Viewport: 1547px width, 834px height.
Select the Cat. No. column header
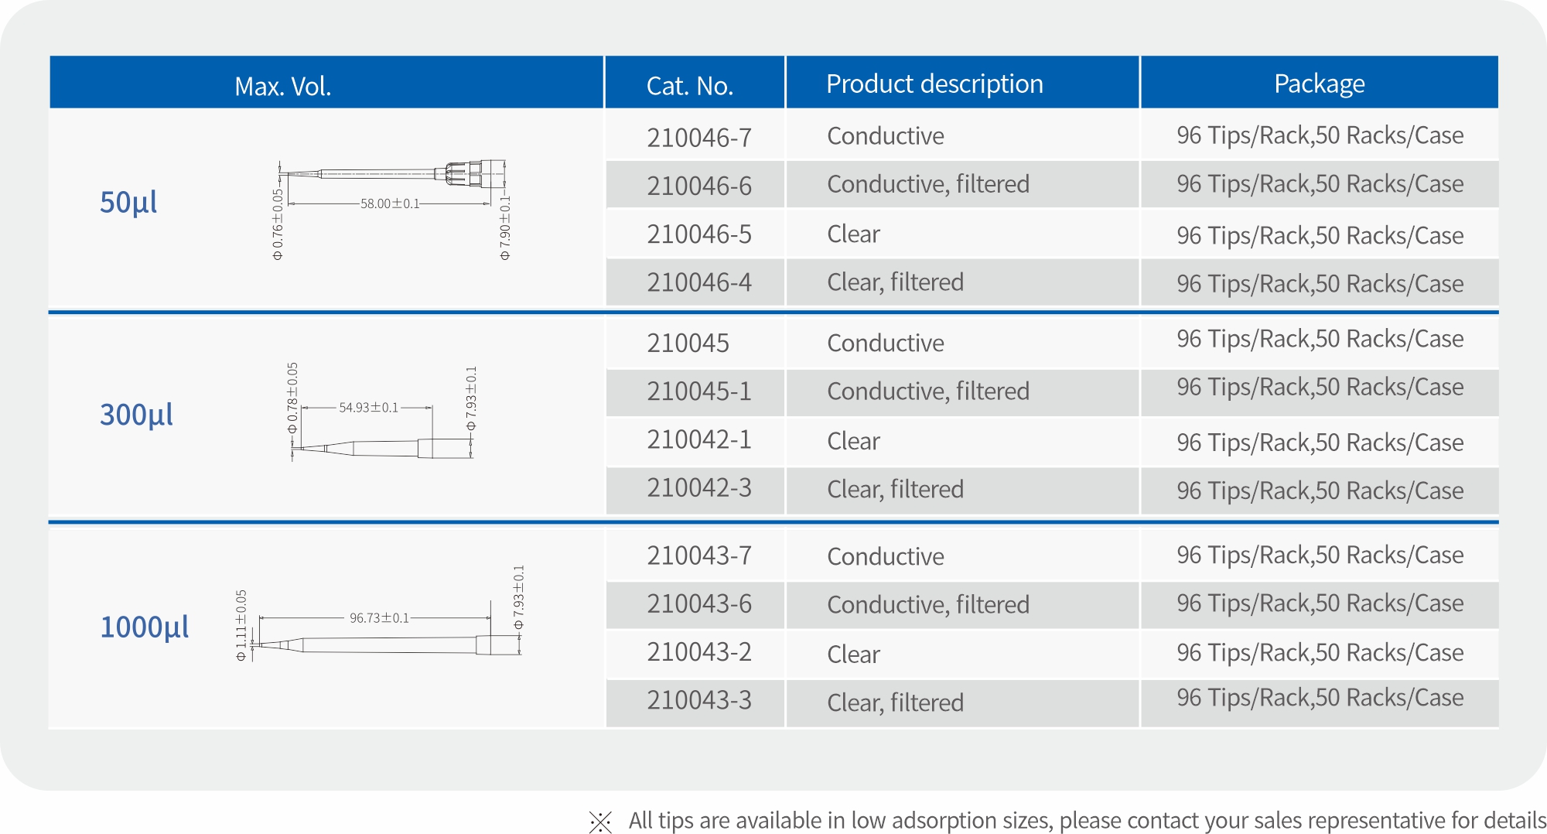pos(689,86)
